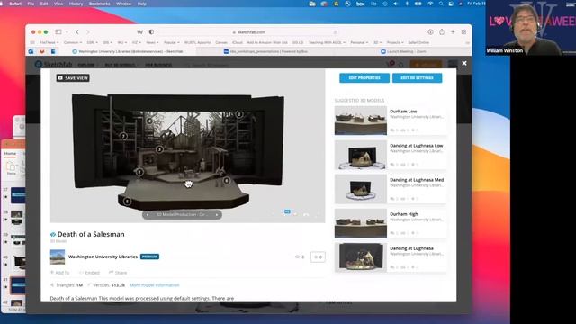576x324 pixels.
Task: Open Washington University Libraries profile link
Action: click(x=103, y=256)
